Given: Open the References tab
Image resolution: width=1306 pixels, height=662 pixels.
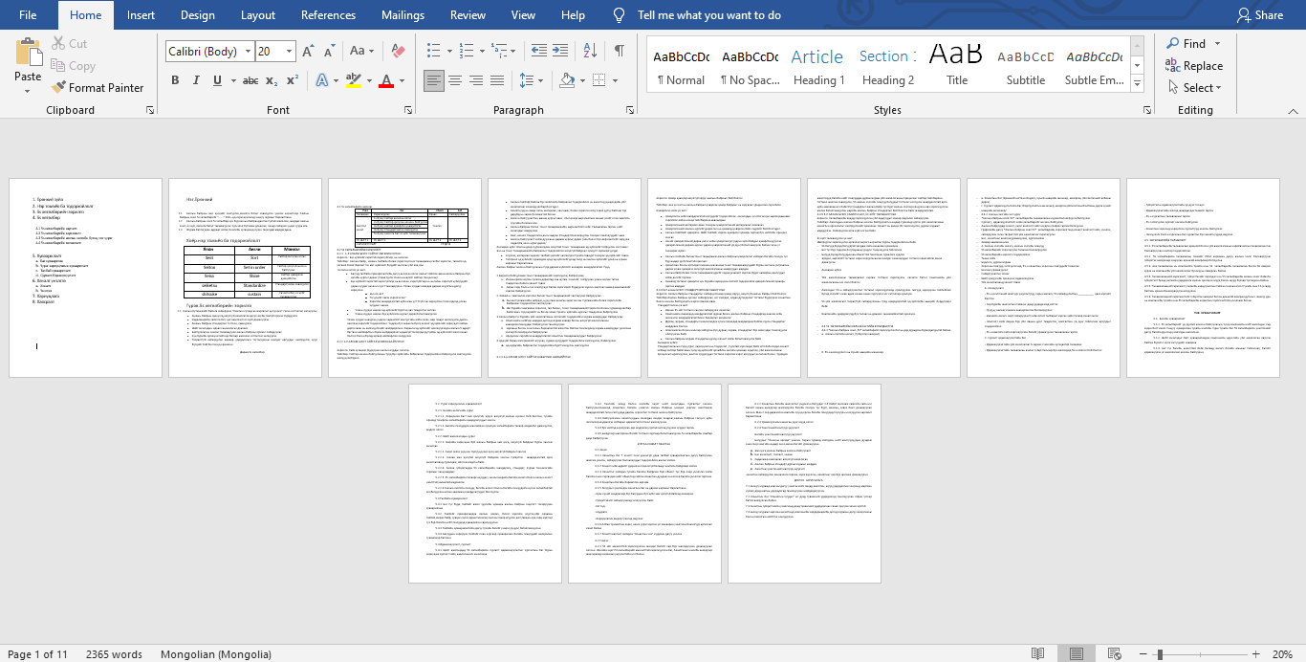Looking at the screenshot, I should pos(328,15).
